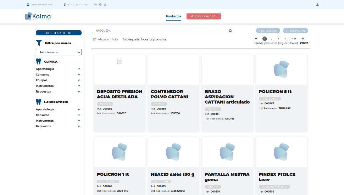Image resolution: width=344 pixels, height=195 pixels.
Task: Click CATTANI tag on CONTENEDOR POLVO card
Action: point(159,104)
